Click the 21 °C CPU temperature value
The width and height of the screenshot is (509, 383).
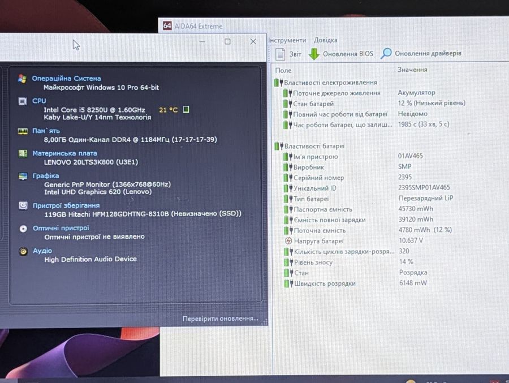[x=168, y=110]
